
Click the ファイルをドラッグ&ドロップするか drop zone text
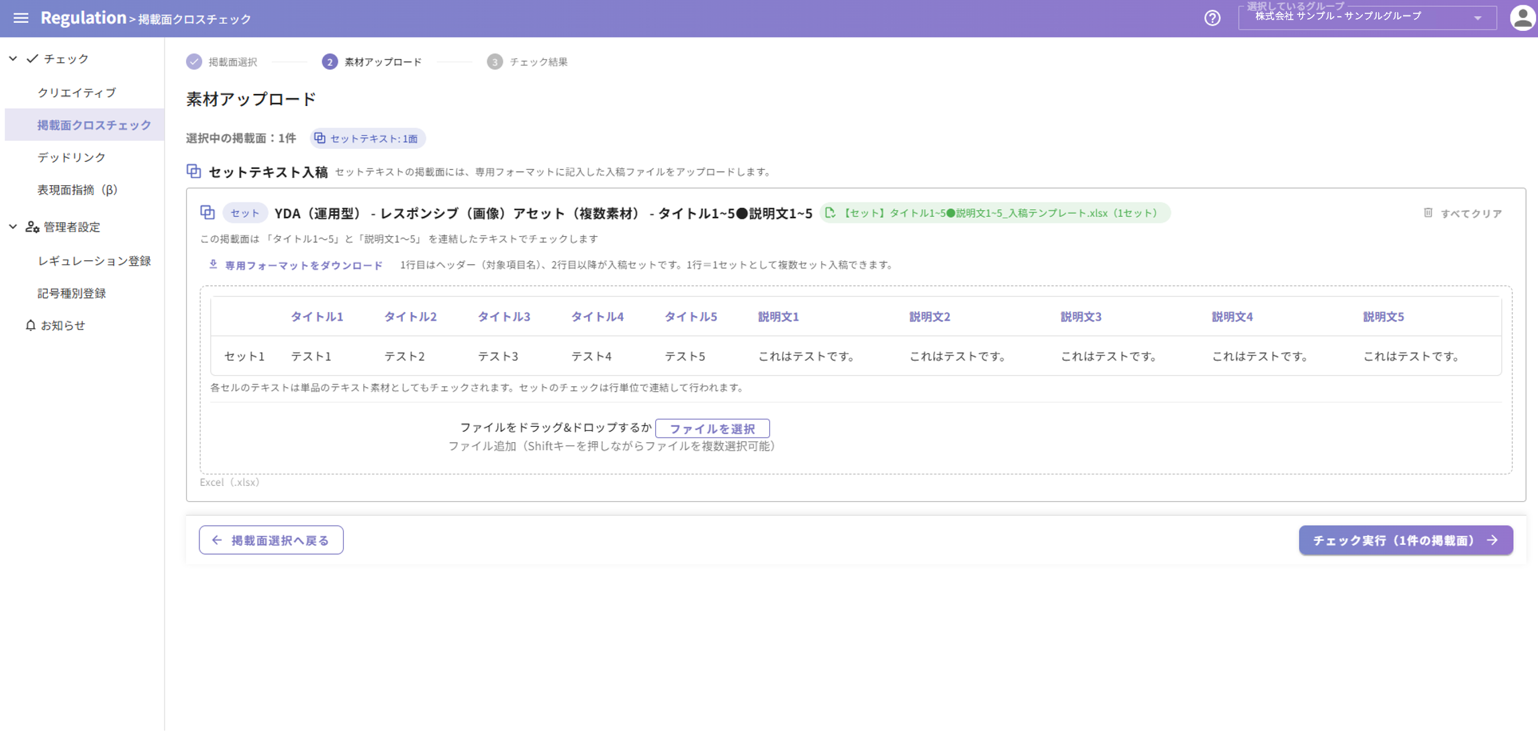(x=555, y=428)
